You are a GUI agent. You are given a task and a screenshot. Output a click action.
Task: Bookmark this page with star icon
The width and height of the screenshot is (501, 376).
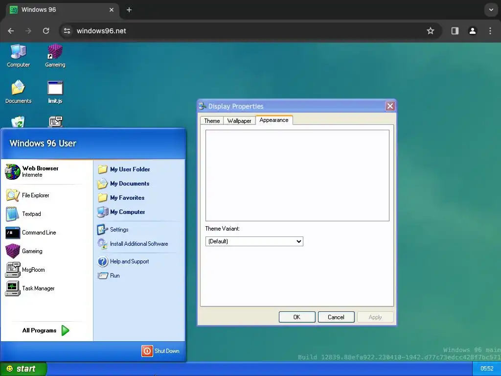431,31
